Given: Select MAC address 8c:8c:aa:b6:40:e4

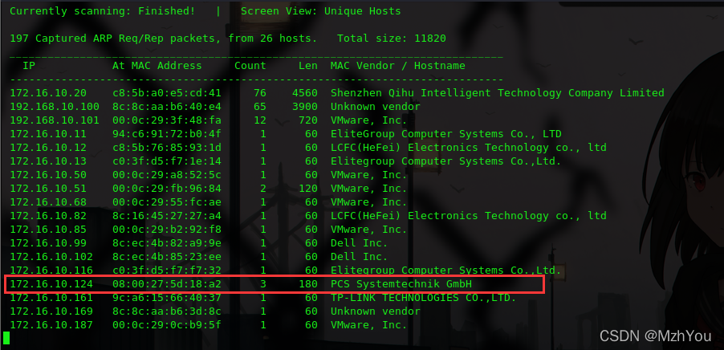Looking at the screenshot, I should [x=167, y=107].
